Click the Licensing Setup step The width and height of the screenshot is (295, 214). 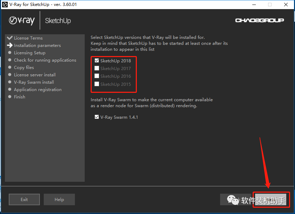[x=30, y=53]
